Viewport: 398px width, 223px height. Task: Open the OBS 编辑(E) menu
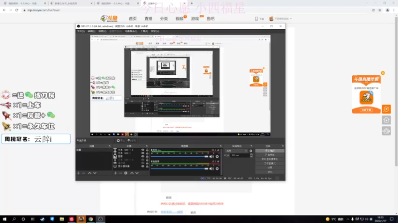tap(92, 31)
